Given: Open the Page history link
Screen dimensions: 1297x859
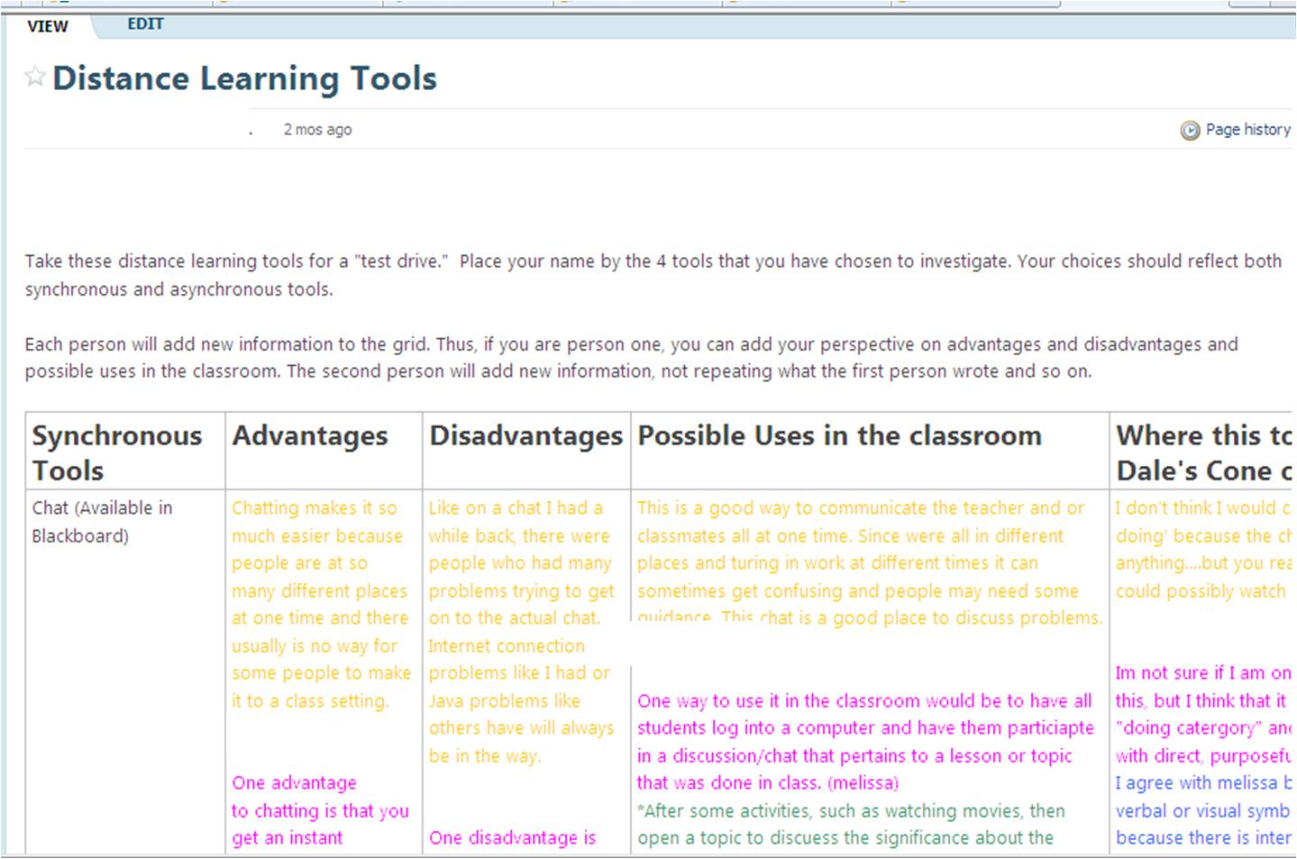Looking at the screenshot, I should 1247,130.
